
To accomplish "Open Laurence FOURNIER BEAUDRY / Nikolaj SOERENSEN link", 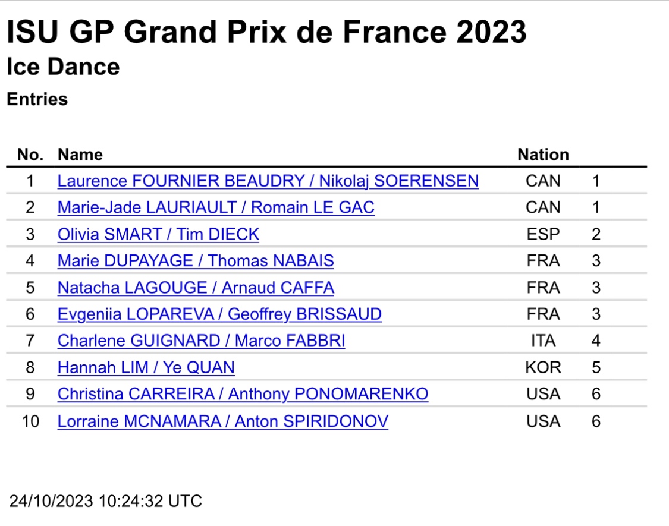I will pyautogui.click(x=268, y=181).
